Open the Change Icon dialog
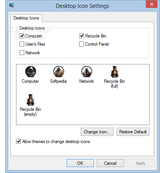Image resolution: width=160 pixels, height=173 pixels. coord(97,132)
